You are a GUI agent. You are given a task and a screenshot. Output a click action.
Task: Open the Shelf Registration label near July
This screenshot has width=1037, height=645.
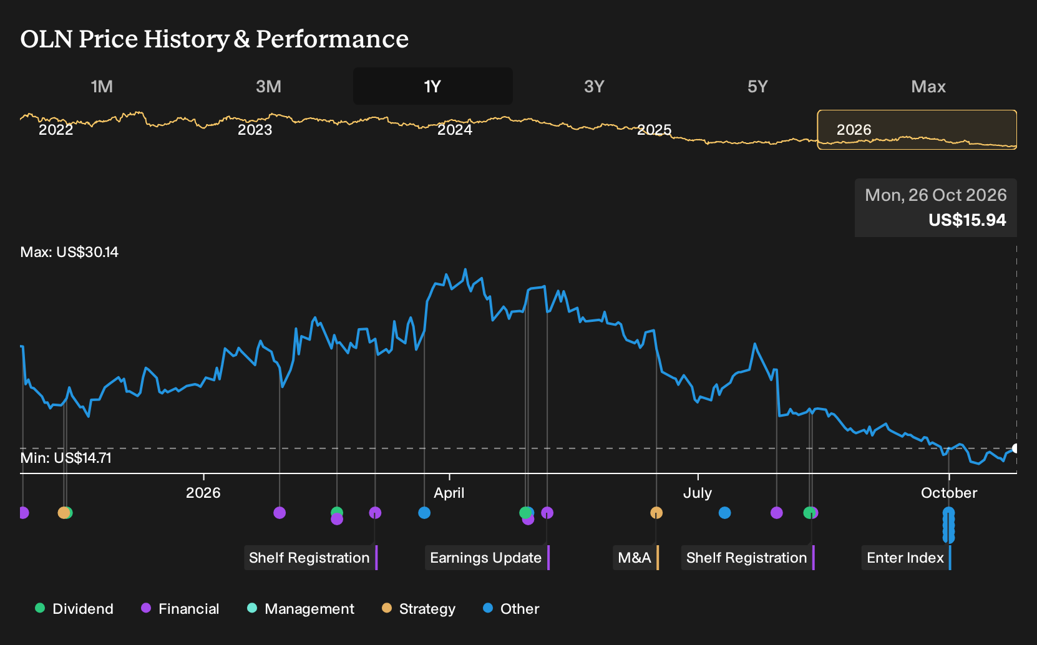748,558
